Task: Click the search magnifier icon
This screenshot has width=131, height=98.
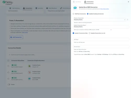Action: pyautogui.click(x=10, y=55)
